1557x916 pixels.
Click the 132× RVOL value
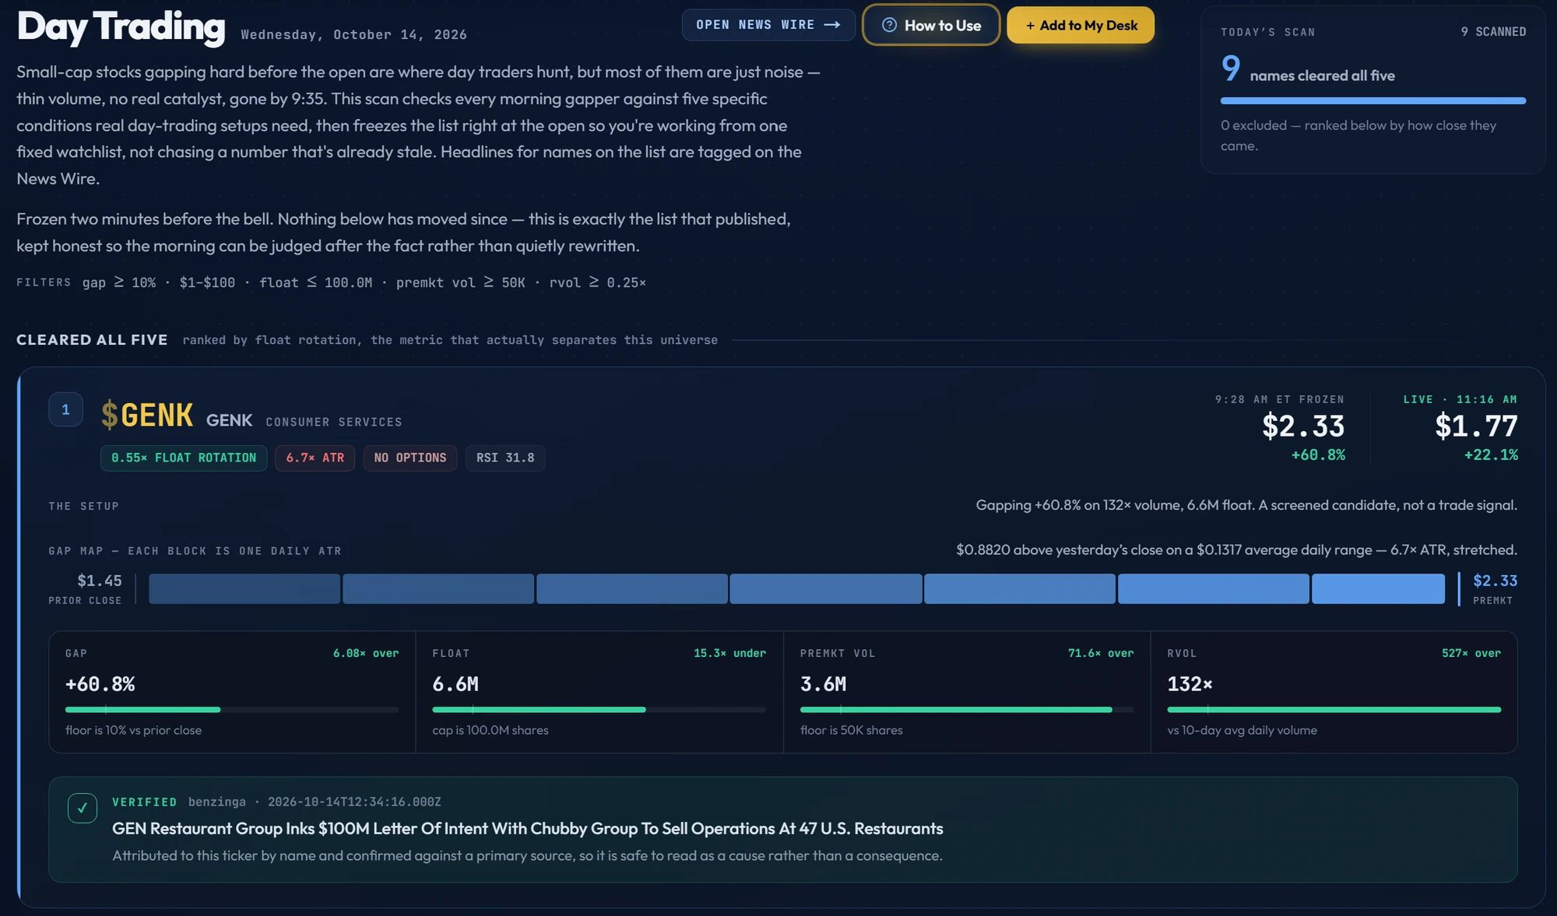tap(1190, 684)
